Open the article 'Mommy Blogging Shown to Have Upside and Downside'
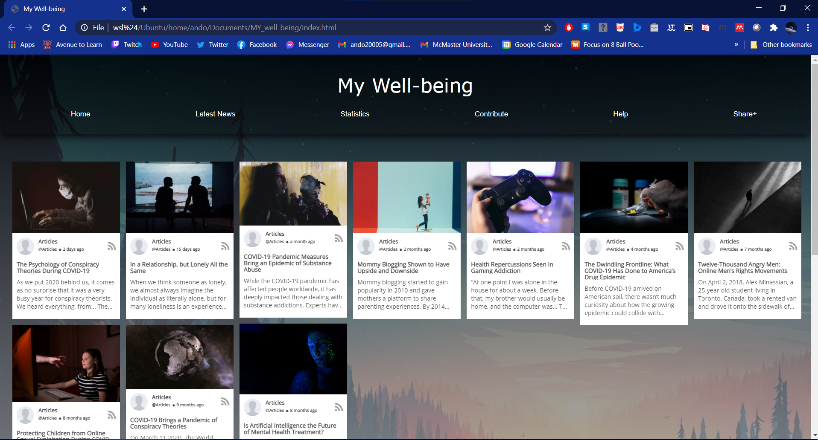The image size is (818, 440). click(403, 267)
